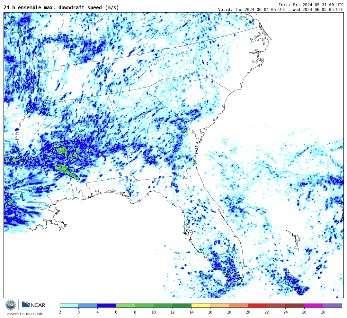Click the colorbar label '6'
This screenshot has width=347, height=318.
point(116,312)
